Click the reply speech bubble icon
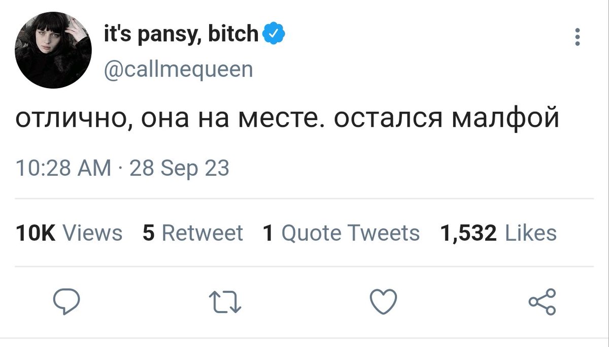This screenshot has width=609, height=347. coord(67,301)
